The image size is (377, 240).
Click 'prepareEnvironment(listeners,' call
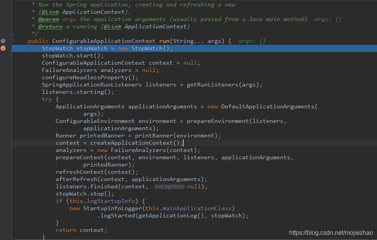[x=237, y=121]
